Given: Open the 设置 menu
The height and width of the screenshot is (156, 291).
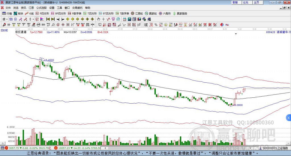Looking at the screenshot, I should (x=52, y=8).
